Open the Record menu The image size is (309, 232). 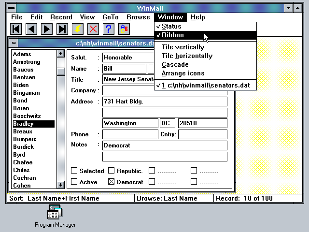(61, 17)
